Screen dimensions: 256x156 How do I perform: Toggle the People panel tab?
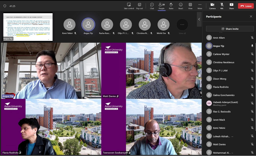click(x=161, y=6)
